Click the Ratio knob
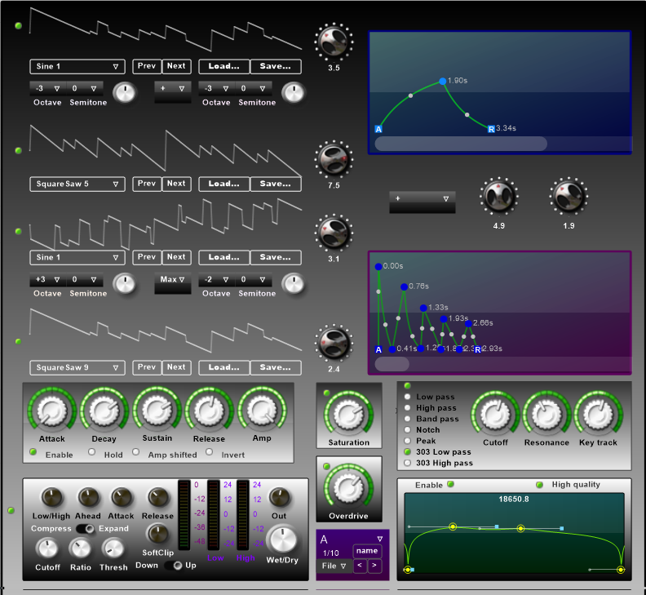This screenshot has height=595, width=646. [80, 548]
